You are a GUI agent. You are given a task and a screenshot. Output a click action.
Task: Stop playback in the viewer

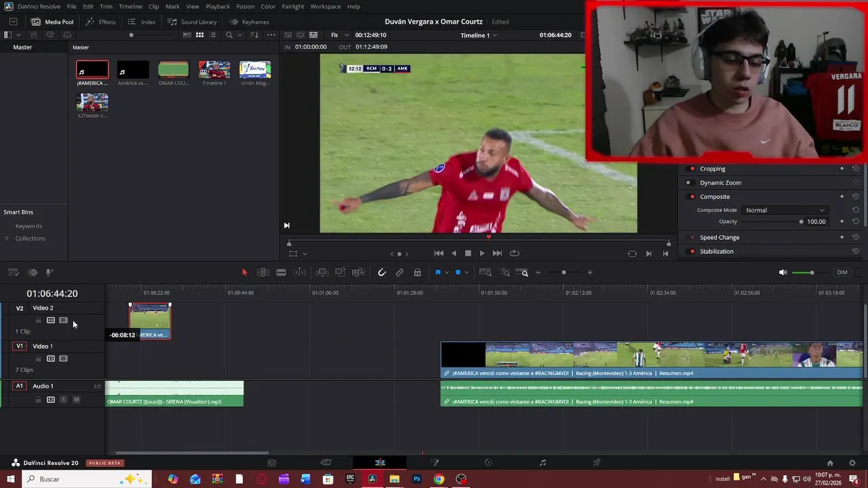[x=468, y=253]
